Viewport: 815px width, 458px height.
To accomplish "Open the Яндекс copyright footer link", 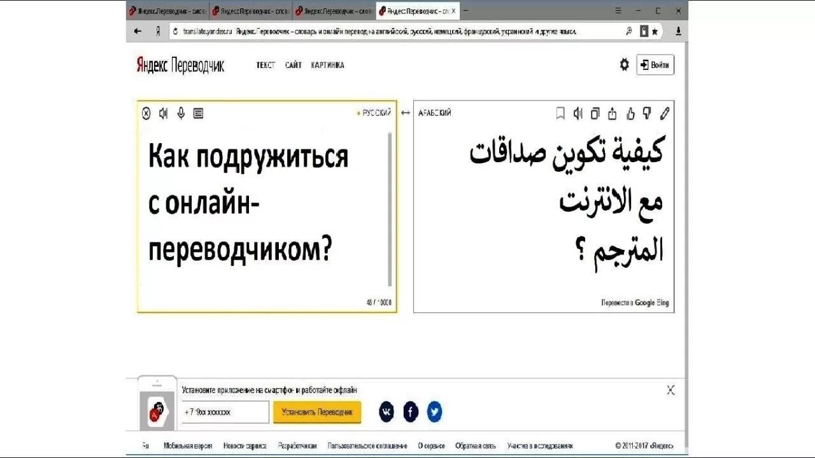I will 662,446.
